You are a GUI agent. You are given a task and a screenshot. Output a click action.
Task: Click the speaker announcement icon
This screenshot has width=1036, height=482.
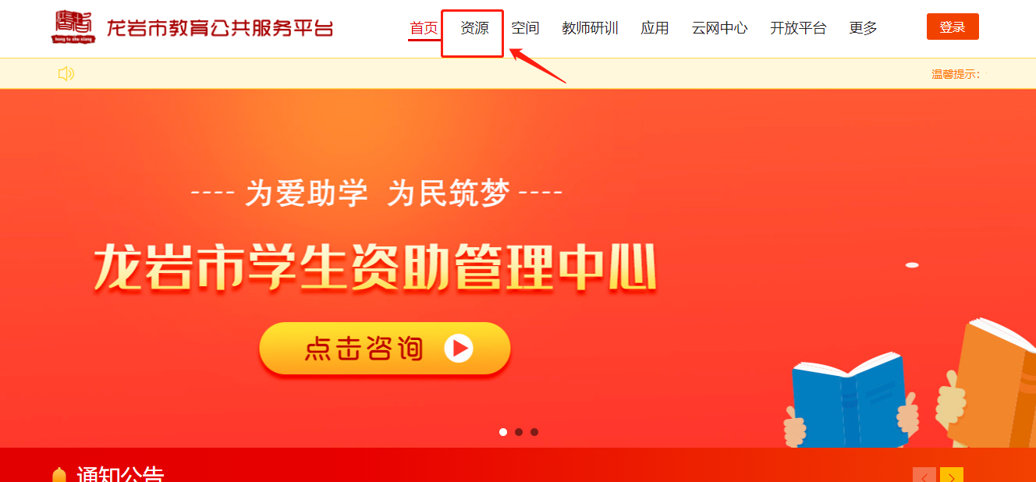[x=66, y=74]
